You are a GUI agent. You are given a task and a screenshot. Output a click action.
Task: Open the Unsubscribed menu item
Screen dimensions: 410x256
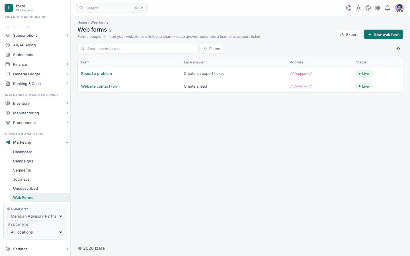pos(25,188)
